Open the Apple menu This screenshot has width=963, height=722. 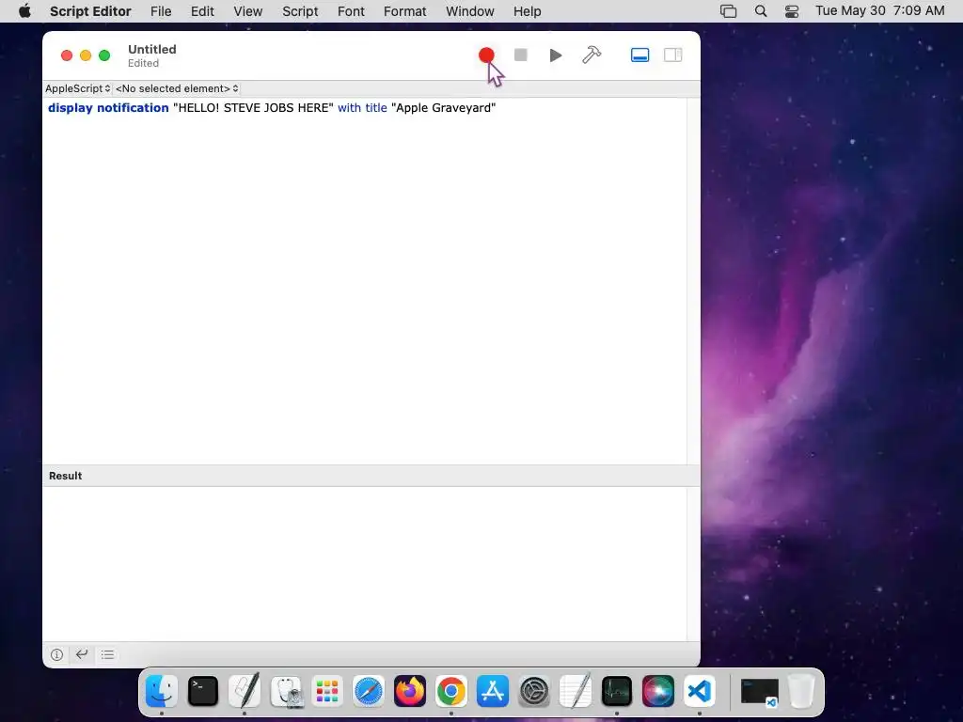click(24, 11)
